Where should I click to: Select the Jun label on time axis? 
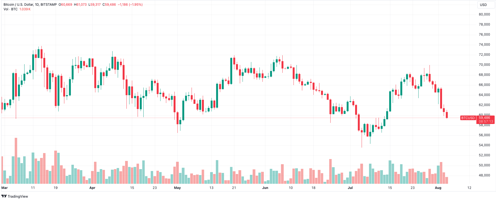click(x=265, y=188)
